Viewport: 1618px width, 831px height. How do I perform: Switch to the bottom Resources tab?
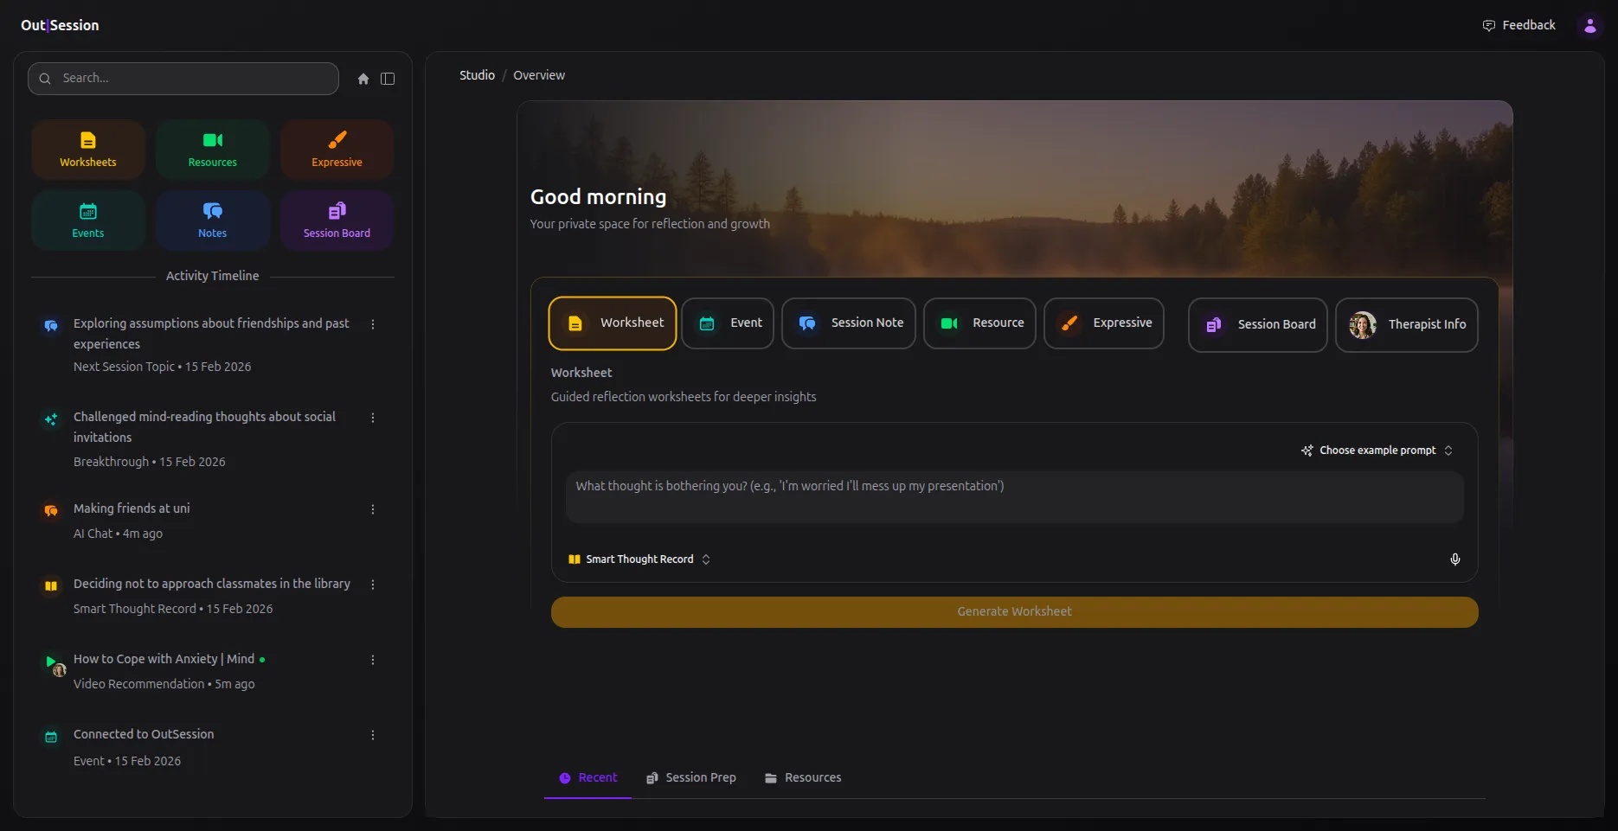tap(803, 777)
